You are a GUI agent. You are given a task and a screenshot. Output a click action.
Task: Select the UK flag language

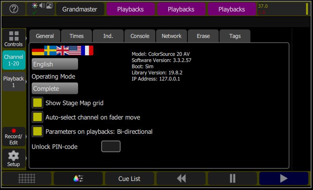point(63,50)
